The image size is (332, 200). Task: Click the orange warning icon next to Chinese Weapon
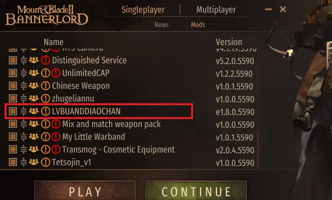tap(45, 86)
